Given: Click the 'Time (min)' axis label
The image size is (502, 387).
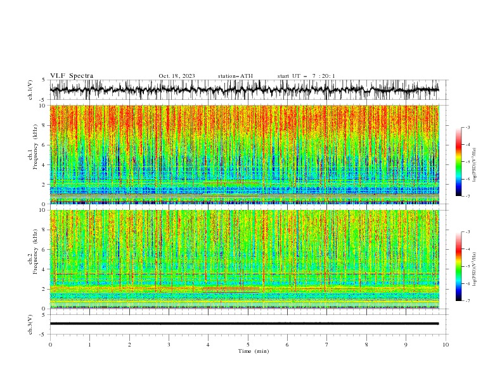Looking at the screenshot, I should point(254,351).
